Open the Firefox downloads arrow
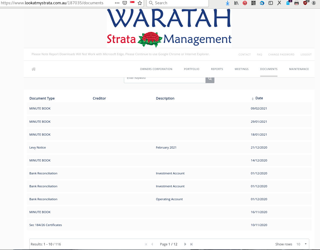Screen dimensions: 320x250 [x=228, y=3]
